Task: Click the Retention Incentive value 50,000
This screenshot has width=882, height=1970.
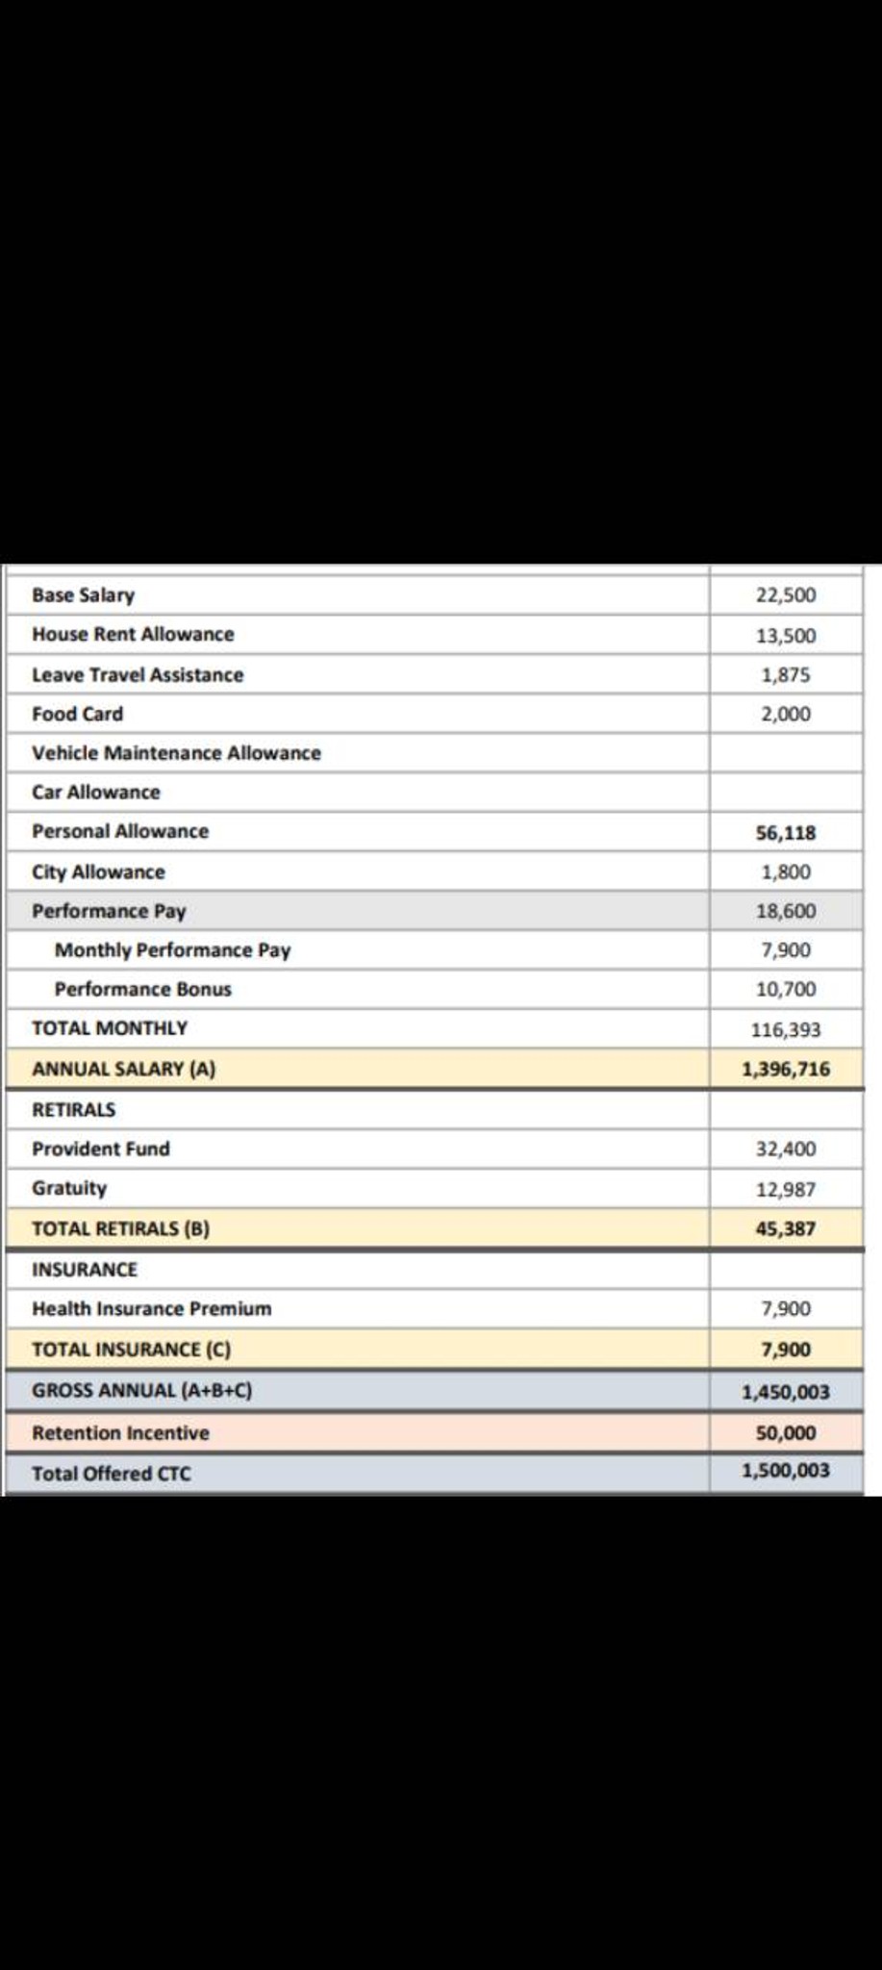Action: coord(786,1433)
